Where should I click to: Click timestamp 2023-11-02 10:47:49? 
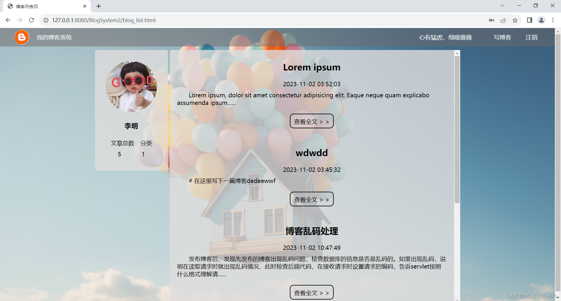pyautogui.click(x=311, y=248)
